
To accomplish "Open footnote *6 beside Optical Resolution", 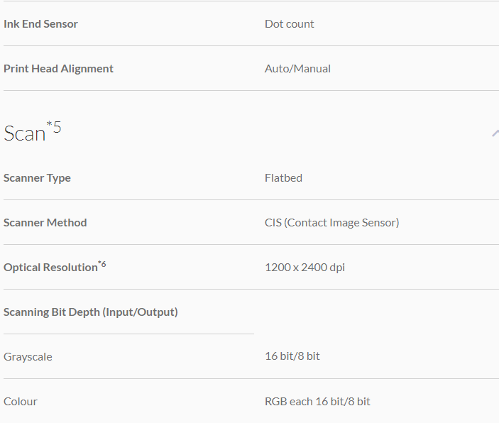I will (x=102, y=265).
